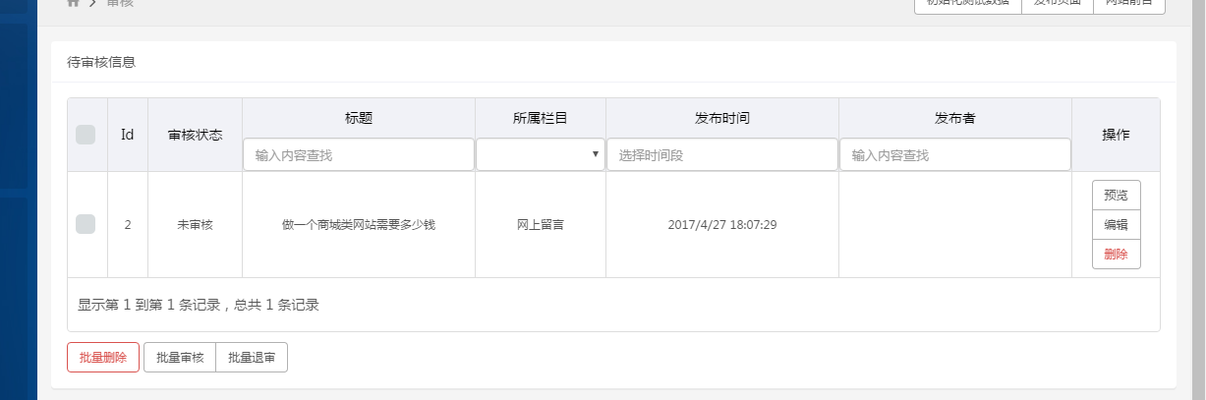Click the 批量审核 button
Image resolution: width=1206 pixels, height=400 pixels.
click(180, 358)
